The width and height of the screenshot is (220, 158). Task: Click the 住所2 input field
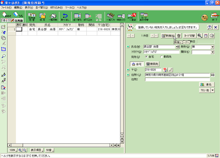point(177,79)
